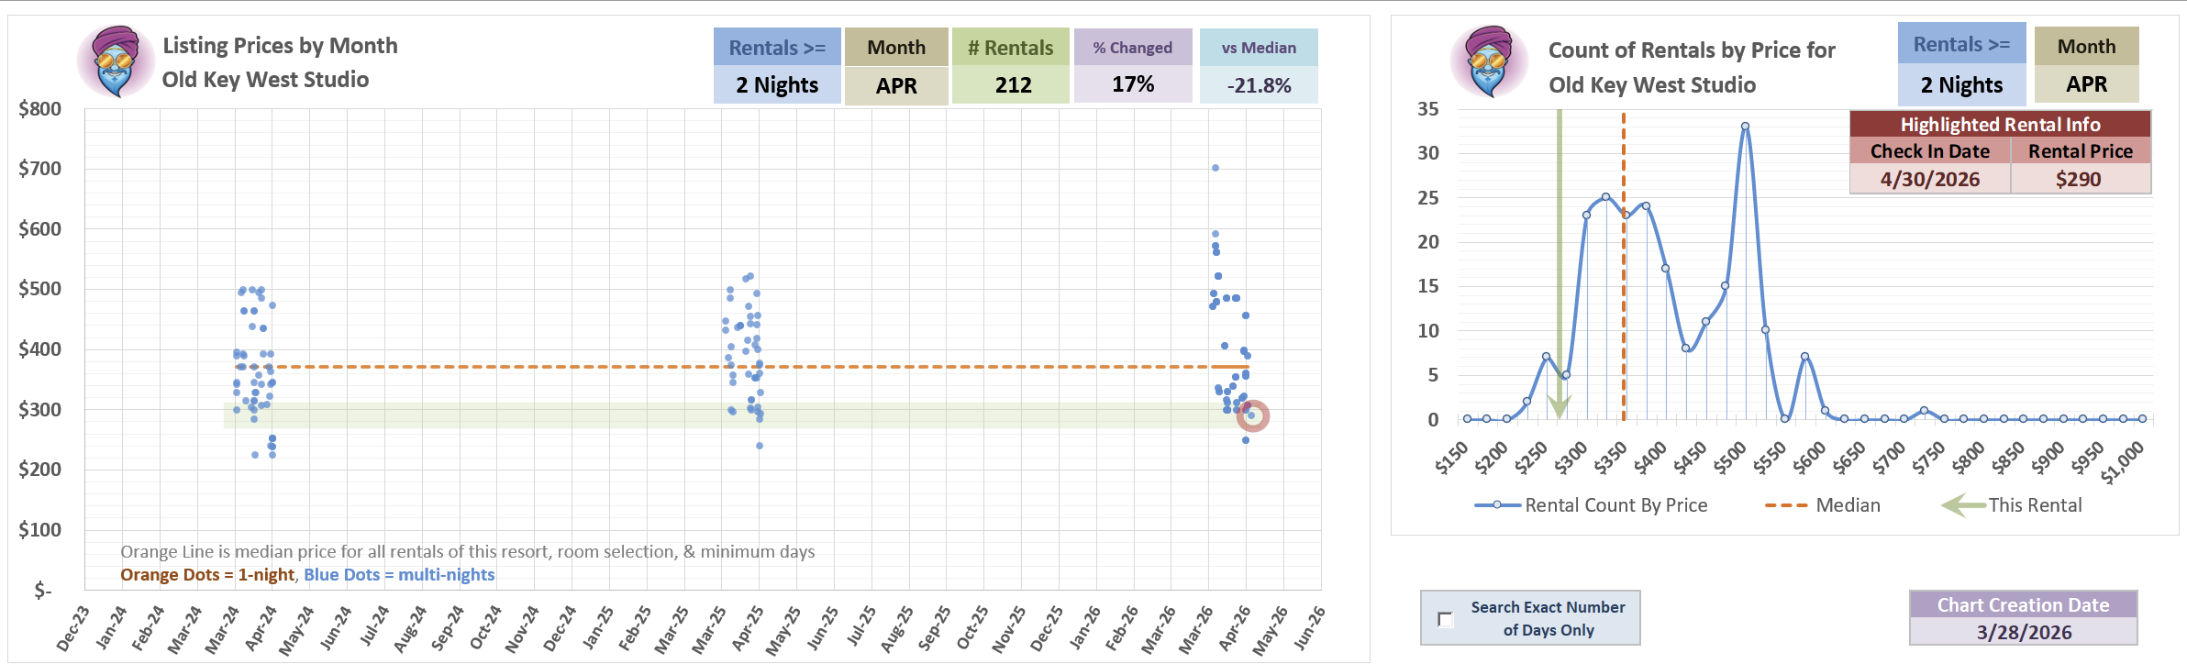Click the genie logo beside Listing Prices title

point(116,61)
